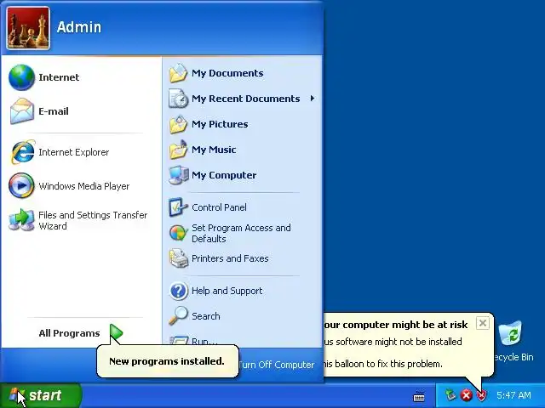This screenshot has width=545, height=408.
Task: Click the All Programs label
Action: [69, 333]
